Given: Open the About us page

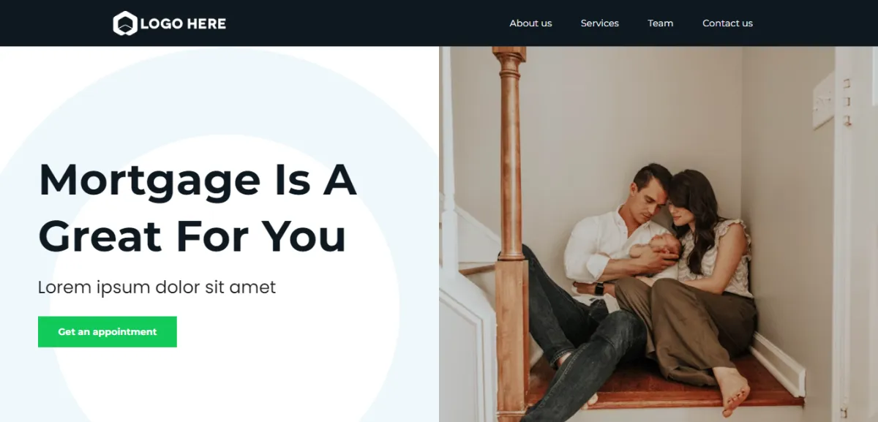Looking at the screenshot, I should [530, 23].
